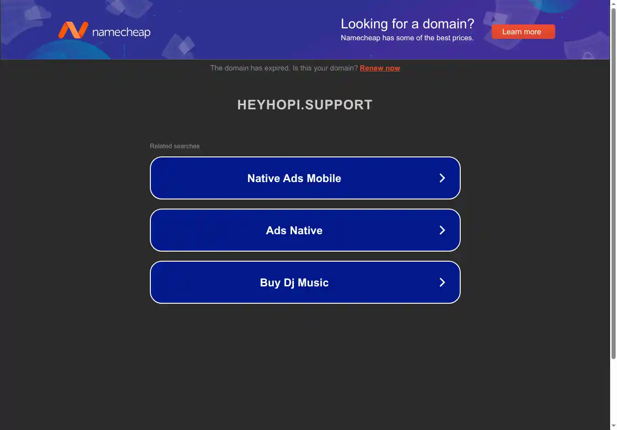
Task: Click the vertical scrollbar thumb
Action: click(x=613, y=183)
